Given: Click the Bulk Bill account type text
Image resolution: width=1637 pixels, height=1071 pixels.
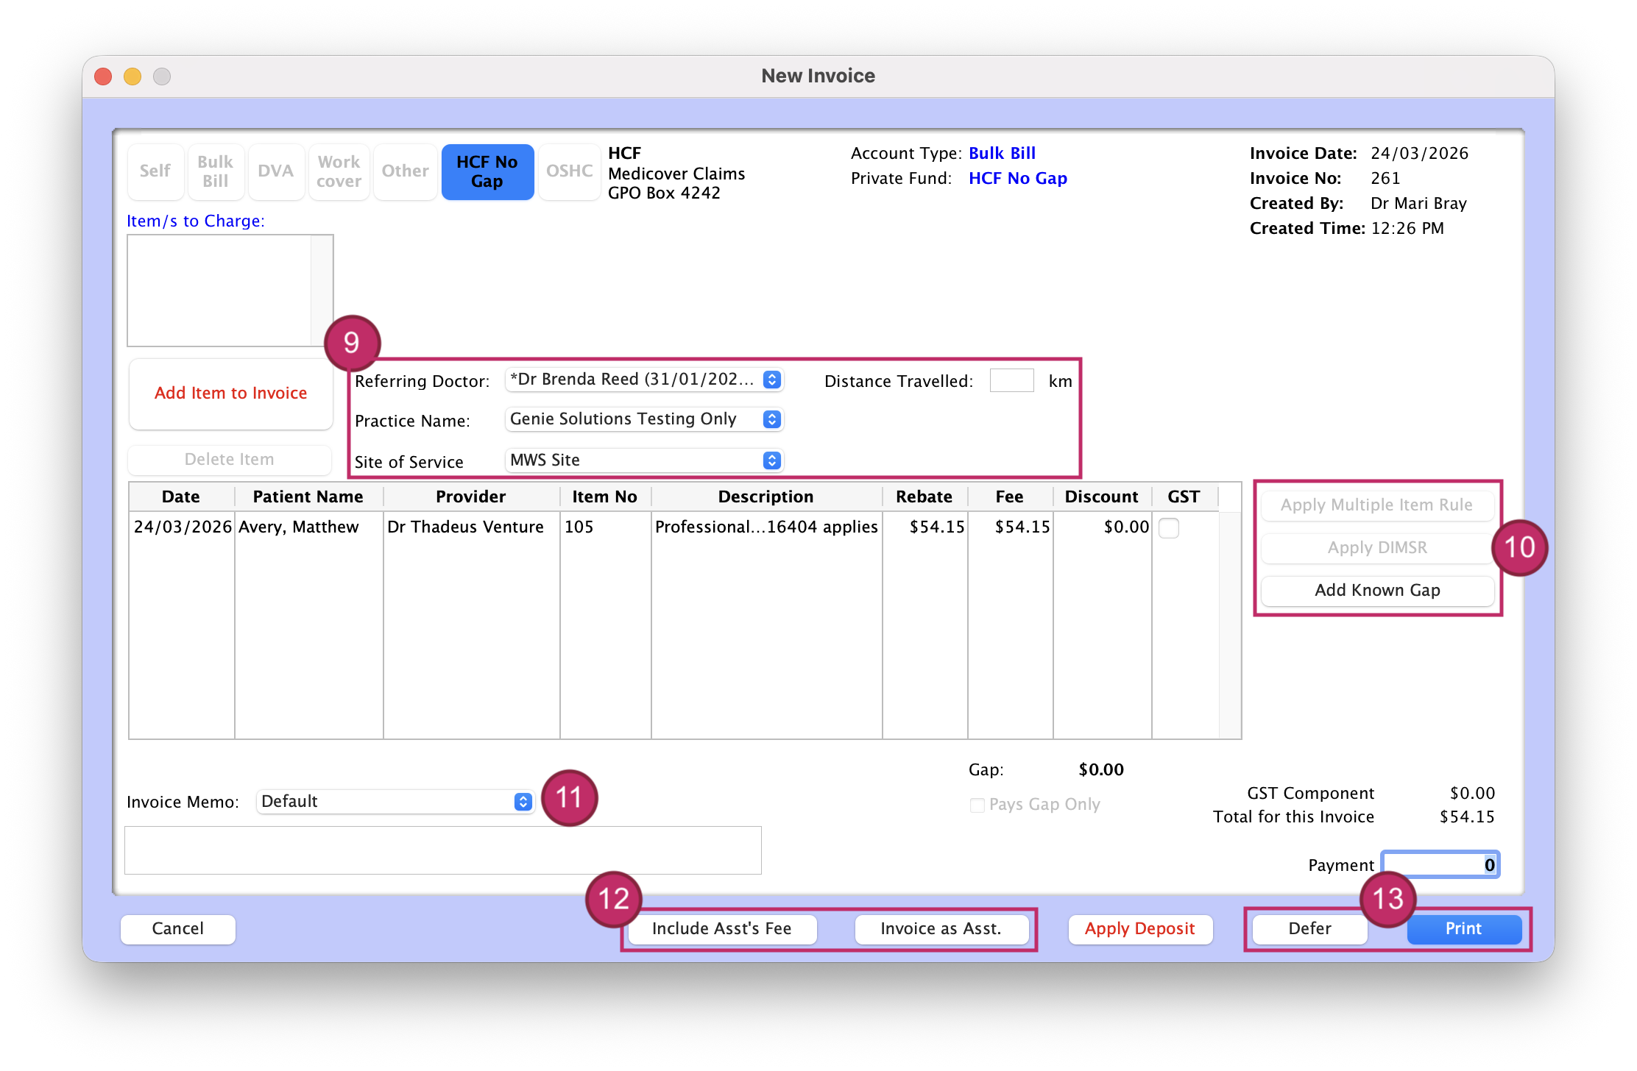Looking at the screenshot, I should [1002, 154].
